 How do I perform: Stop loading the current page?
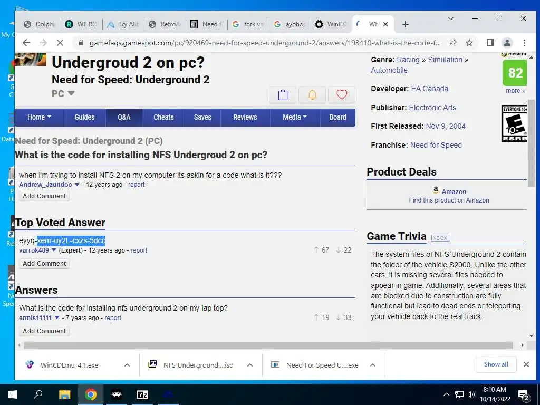click(x=60, y=43)
